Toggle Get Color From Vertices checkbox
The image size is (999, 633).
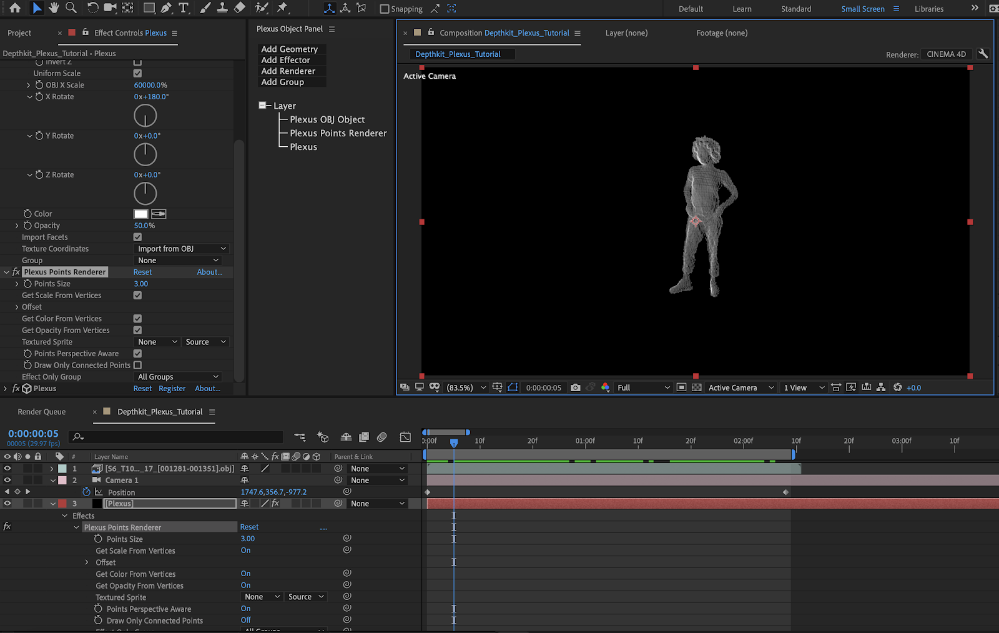[137, 319]
